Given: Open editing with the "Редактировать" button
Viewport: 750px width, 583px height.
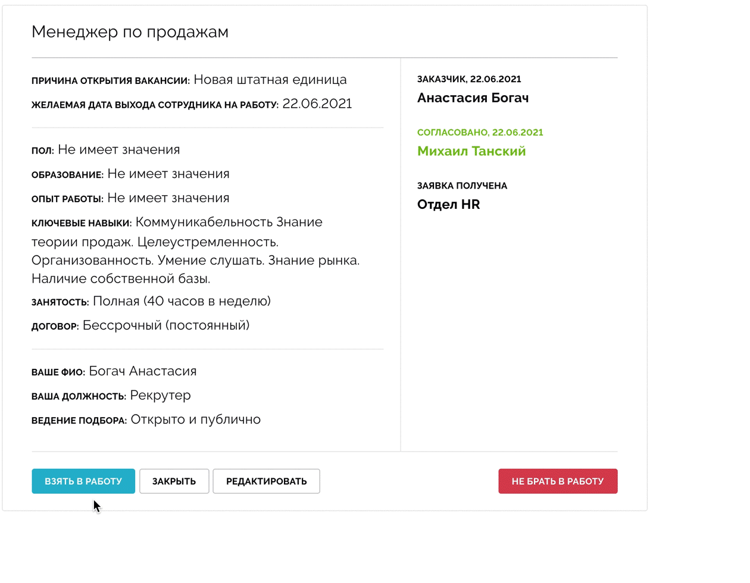Looking at the screenshot, I should tap(266, 481).
